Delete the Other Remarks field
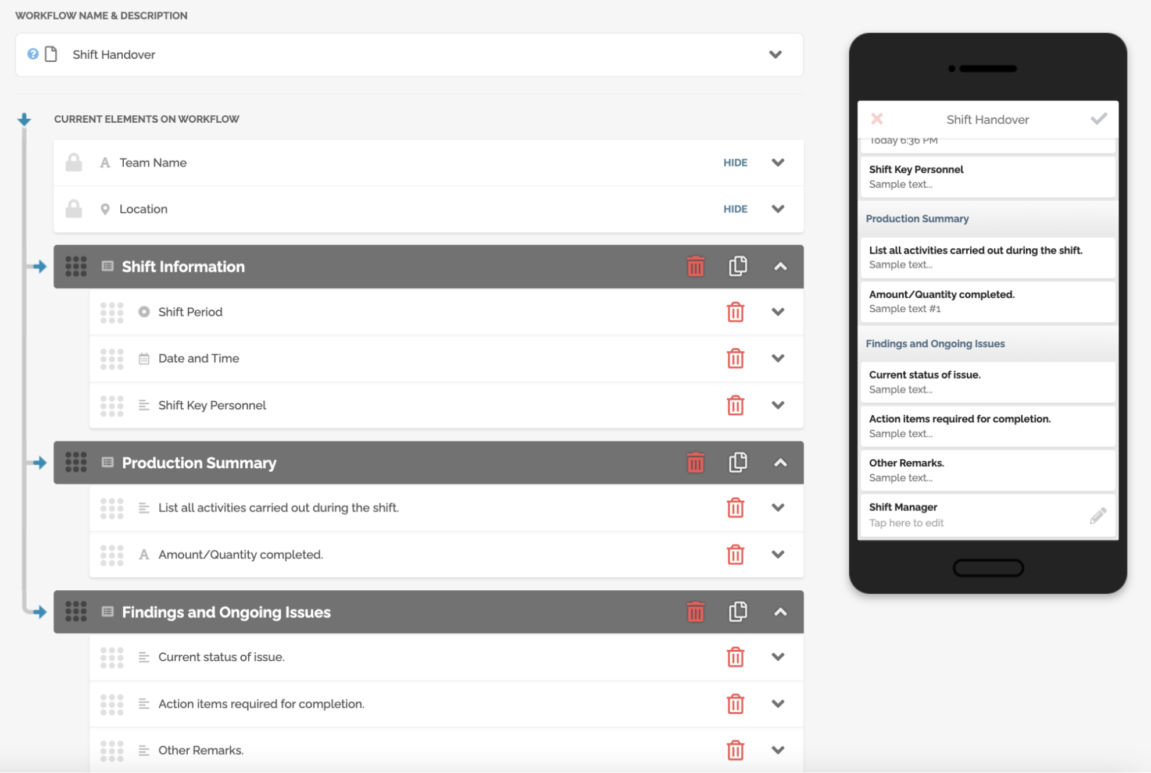The image size is (1151, 773). click(735, 750)
